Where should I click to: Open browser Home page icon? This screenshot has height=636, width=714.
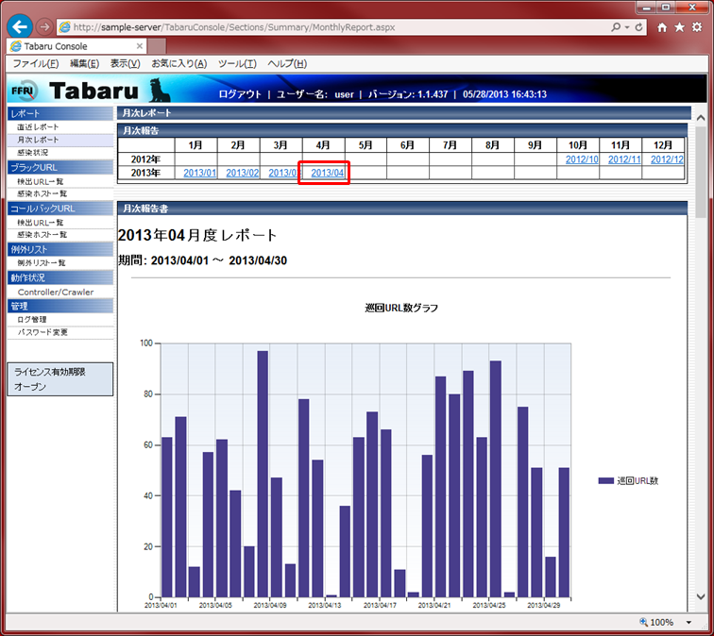[x=662, y=27]
